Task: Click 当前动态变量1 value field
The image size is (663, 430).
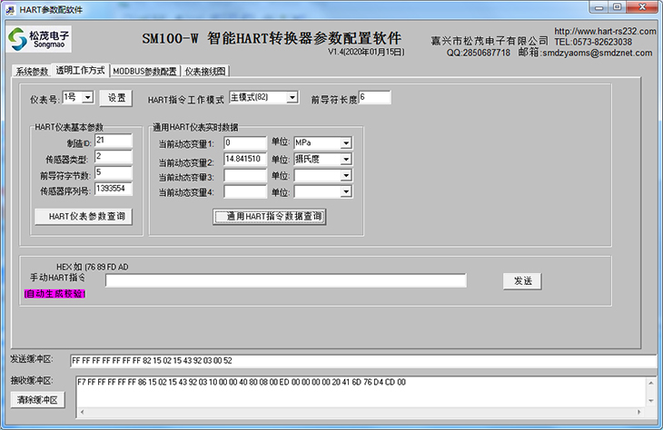Action: pos(245,142)
